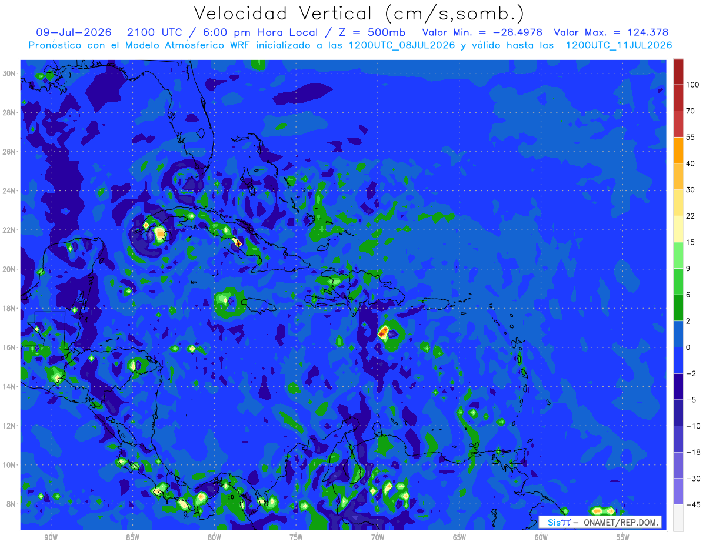This screenshot has height=545, width=706.
Task: Click the "80W" longitude label
Action: tap(214, 537)
